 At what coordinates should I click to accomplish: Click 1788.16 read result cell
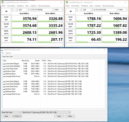[x=89, y=18]
